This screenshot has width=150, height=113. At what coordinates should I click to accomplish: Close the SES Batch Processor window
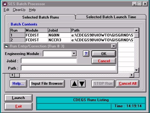tap(145, 4)
